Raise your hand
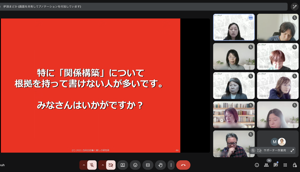 pos(160,165)
